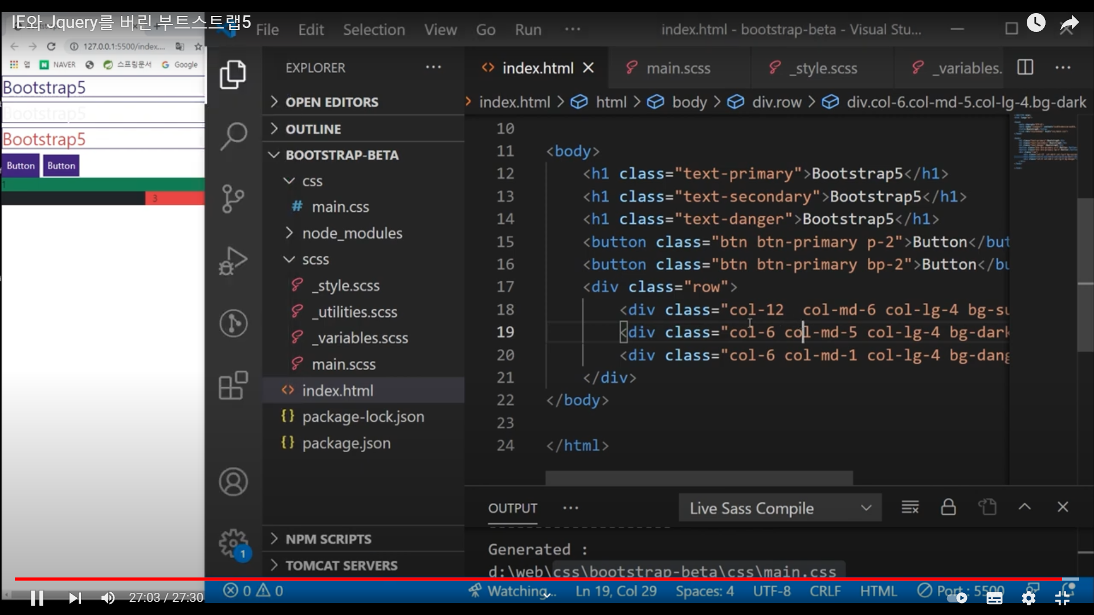Open Run and Debug view
The width and height of the screenshot is (1094, 615).
click(233, 261)
